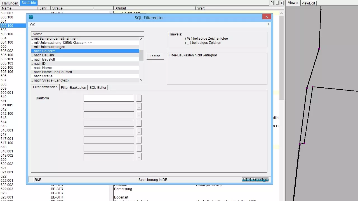This screenshot has height=201, width=358.
Task: Switch to the Haltungen tab
Action: (x=10, y=3)
